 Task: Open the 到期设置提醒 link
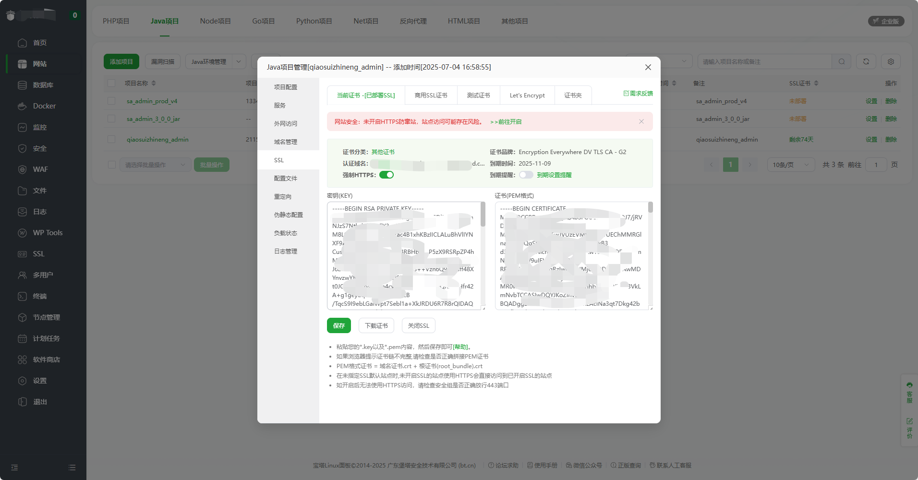point(554,175)
